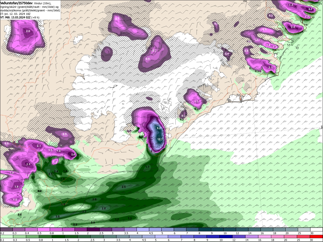
Task: Click the "VT: Mið. 13.03.2024 02Z" valid time
Action: click(x=15, y=17)
